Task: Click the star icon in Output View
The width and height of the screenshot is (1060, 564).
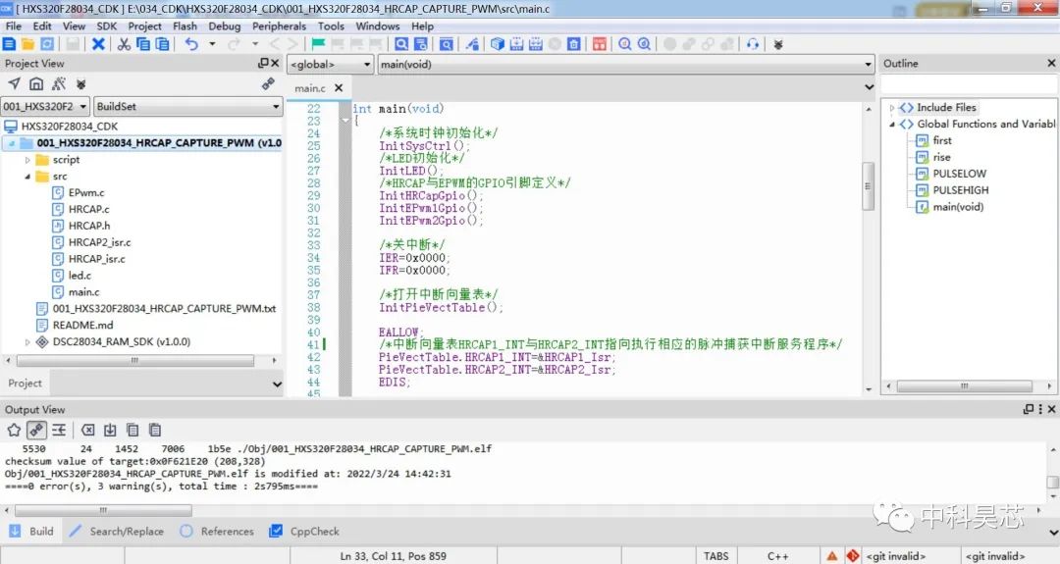Action: (x=14, y=430)
